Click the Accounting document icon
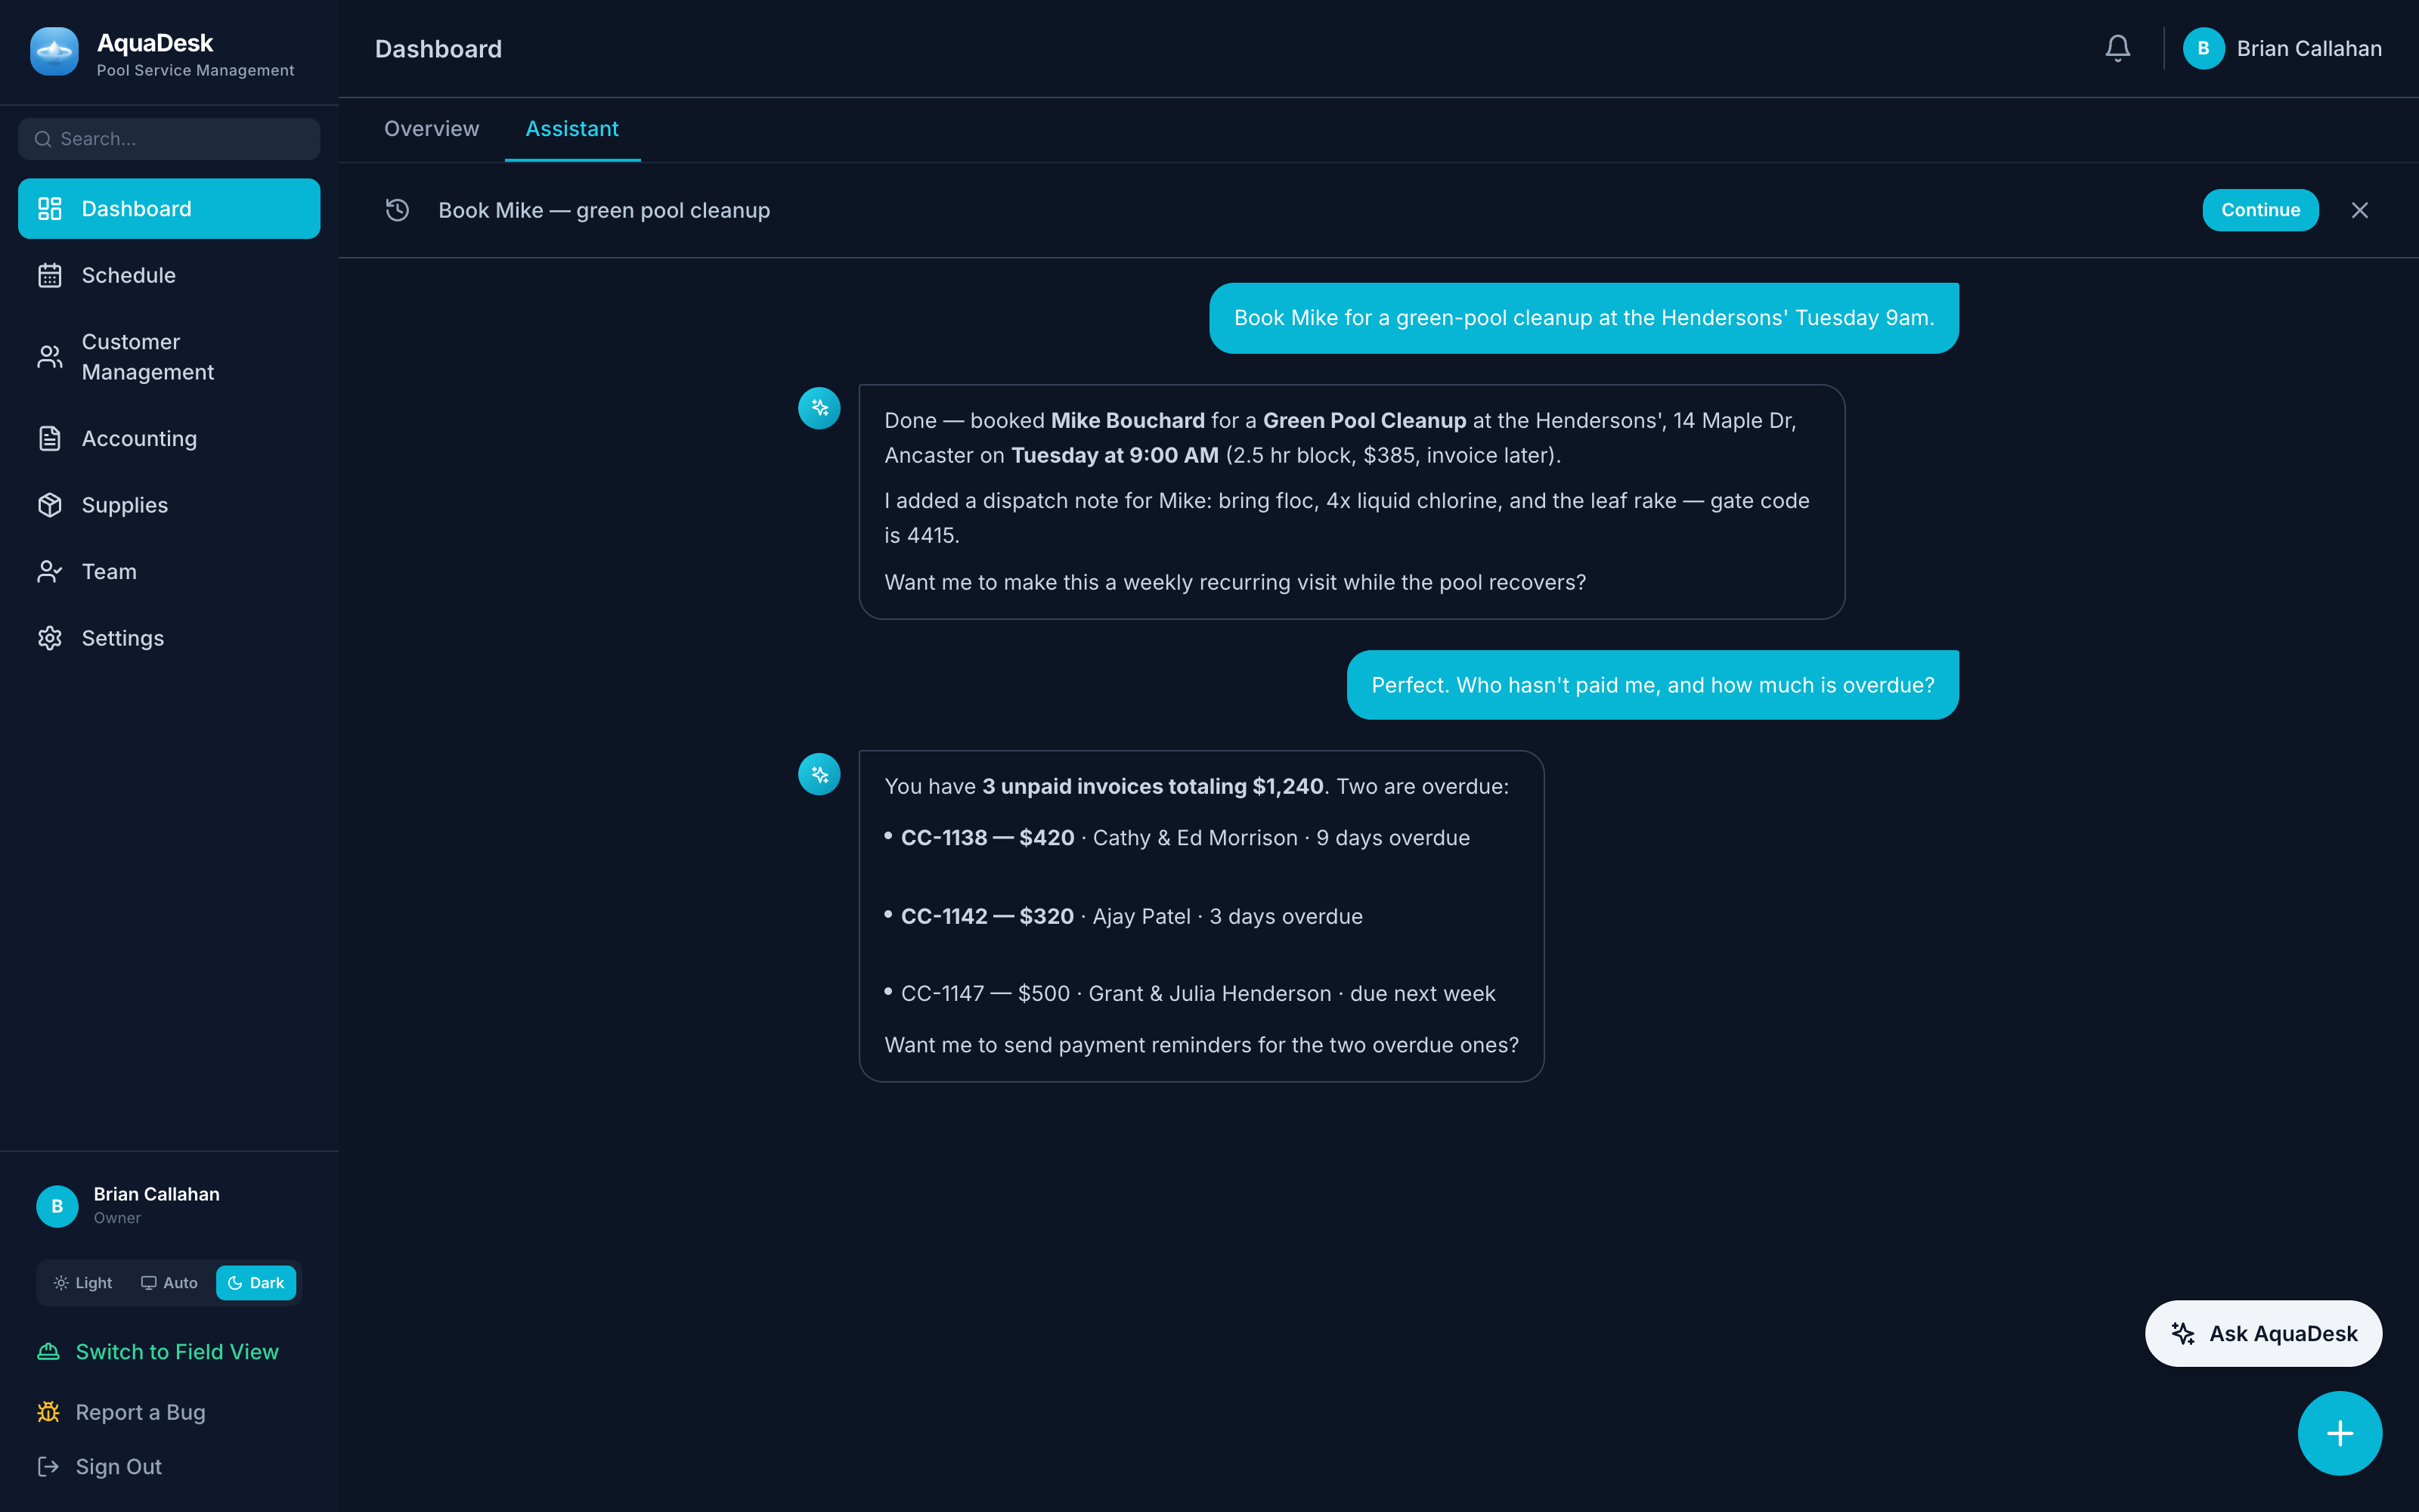Viewport: 2419px width, 1512px height. (50, 438)
